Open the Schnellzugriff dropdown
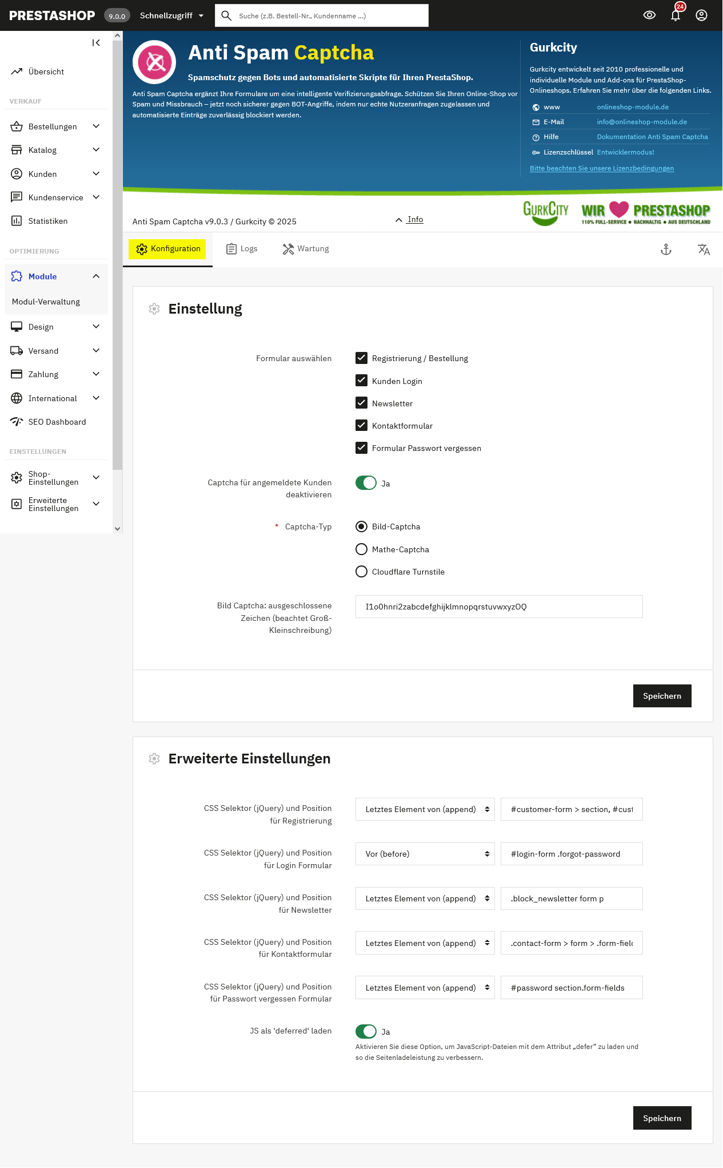This screenshot has height=1168, width=723. [x=171, y=15]
